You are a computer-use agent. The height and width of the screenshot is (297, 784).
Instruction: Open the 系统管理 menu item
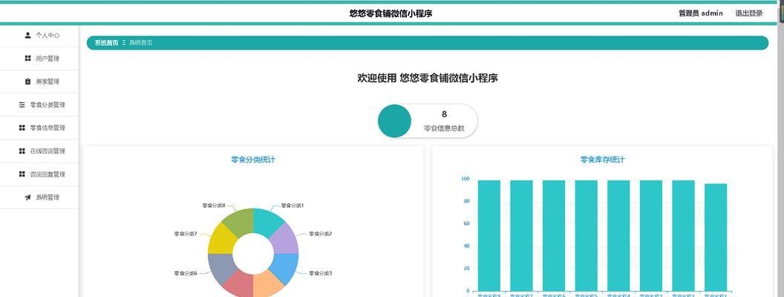pos(39,198)
